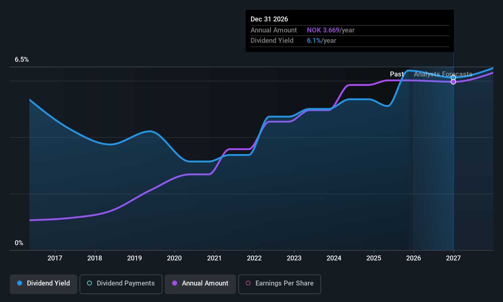Click the 6.5% axis gridline label

point(22,59)
